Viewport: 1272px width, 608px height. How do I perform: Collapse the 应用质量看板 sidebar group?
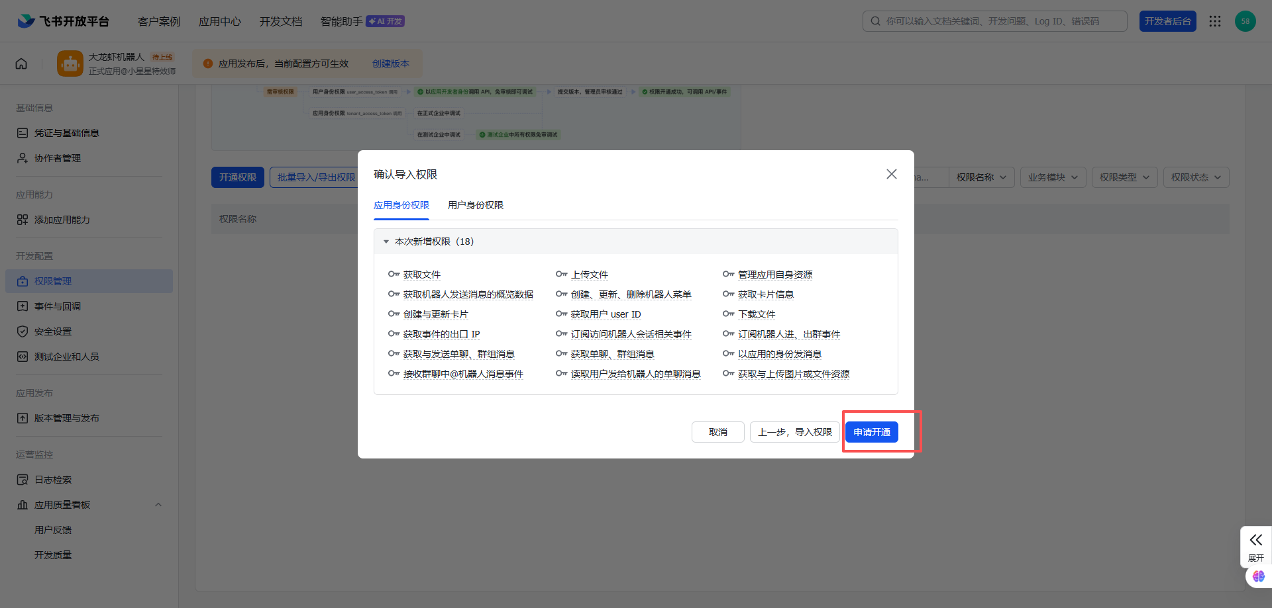point(158,505)
